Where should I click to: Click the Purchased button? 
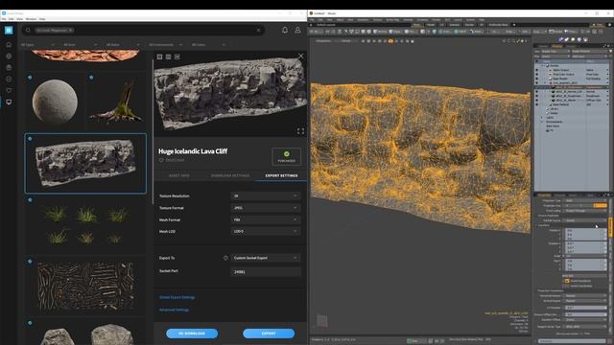pyautogui.click(x=286, y=156)
